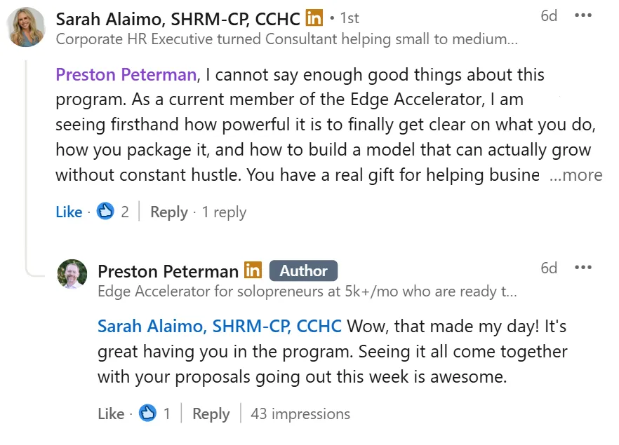
Task: Open Sarah Alaimo, SHRM-CP, CCHC commenter name
Action: (178, 18)
